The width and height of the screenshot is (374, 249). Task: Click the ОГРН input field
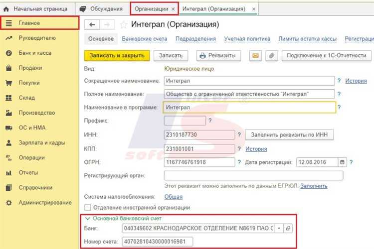199,162
